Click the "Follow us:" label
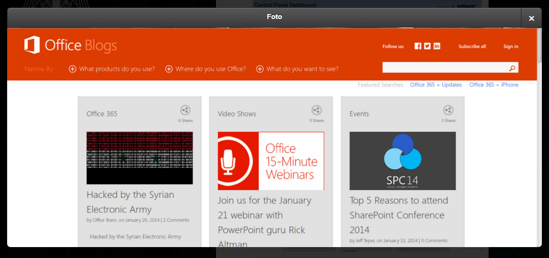 click(393, 46)
